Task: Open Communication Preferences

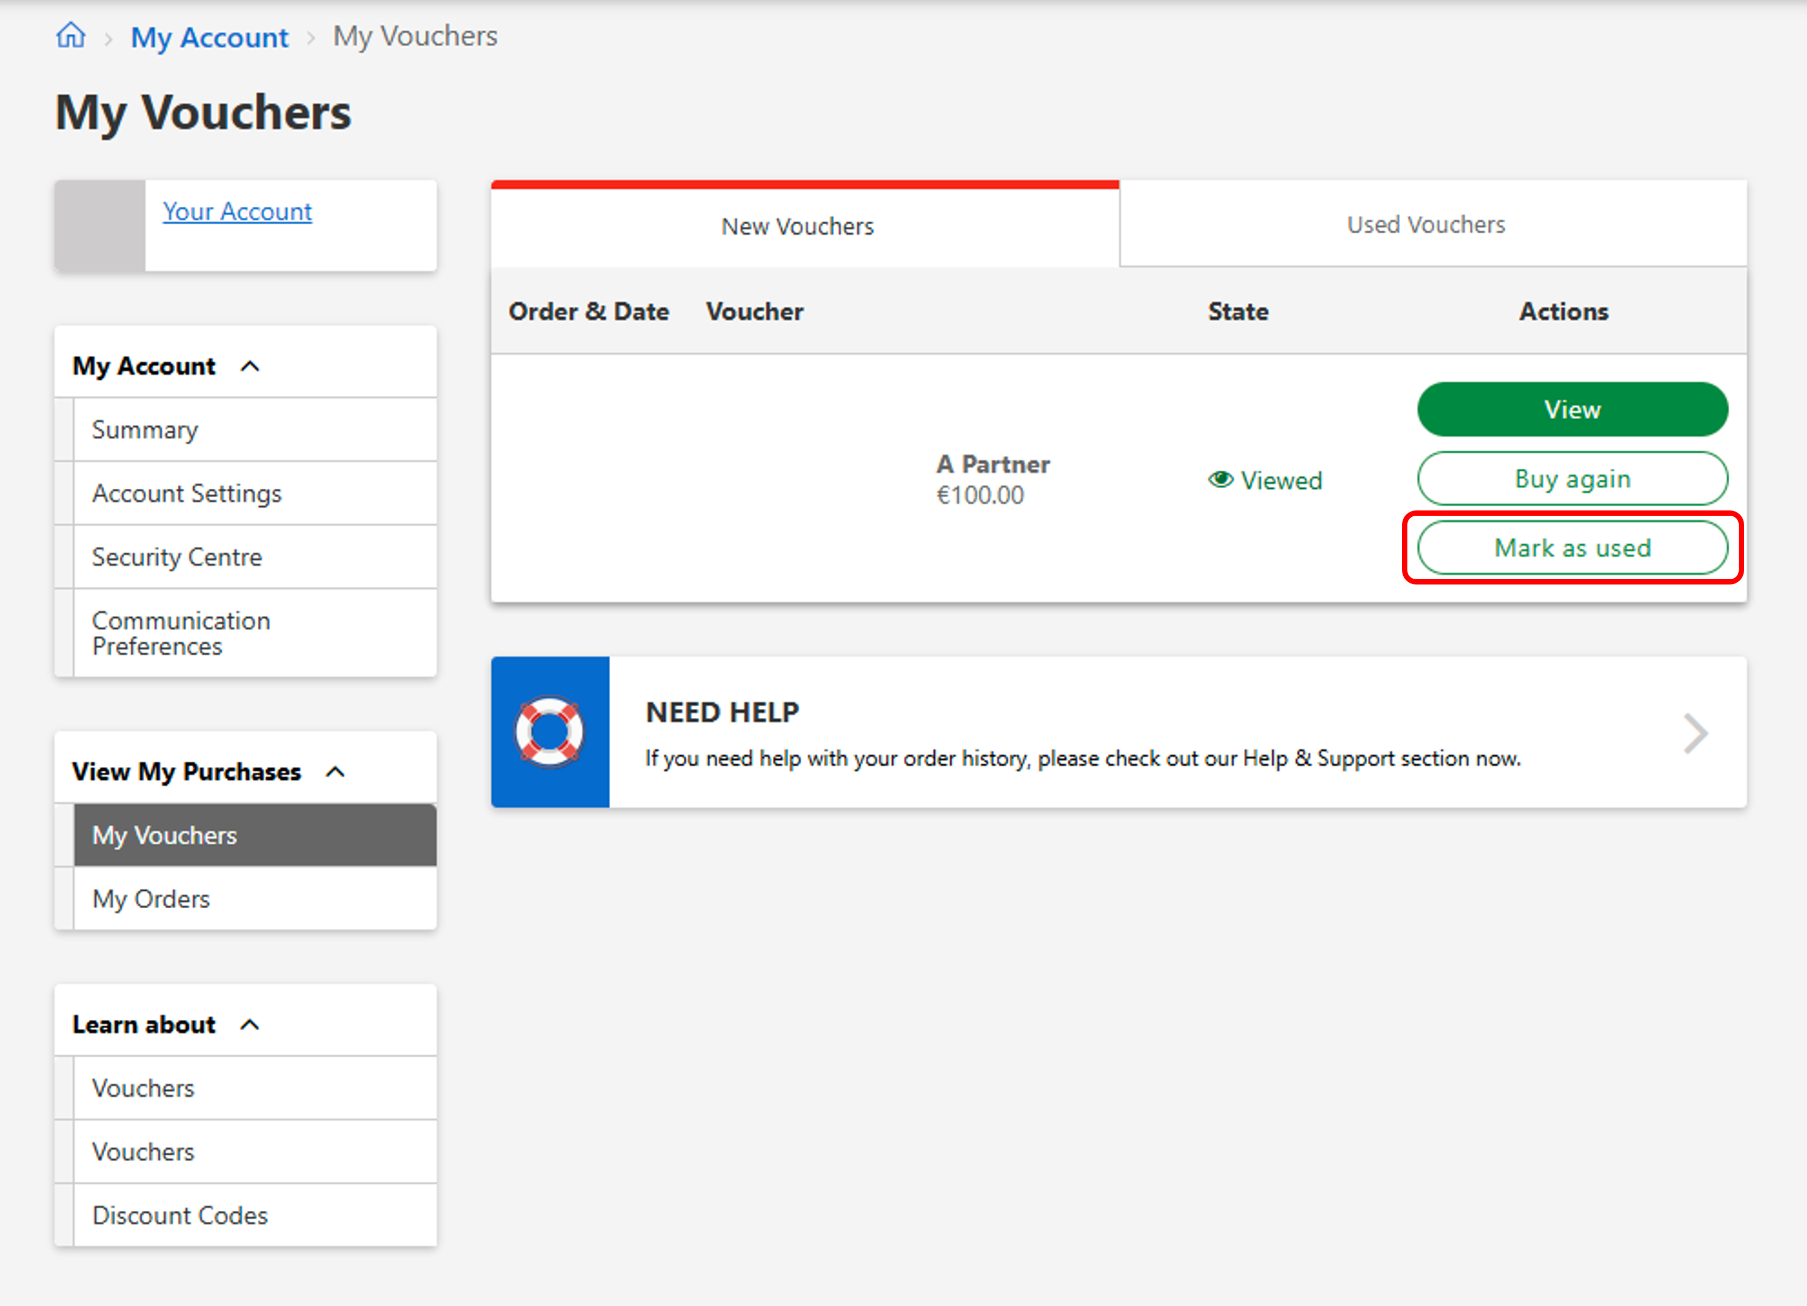Action: (x=255, y=633)
